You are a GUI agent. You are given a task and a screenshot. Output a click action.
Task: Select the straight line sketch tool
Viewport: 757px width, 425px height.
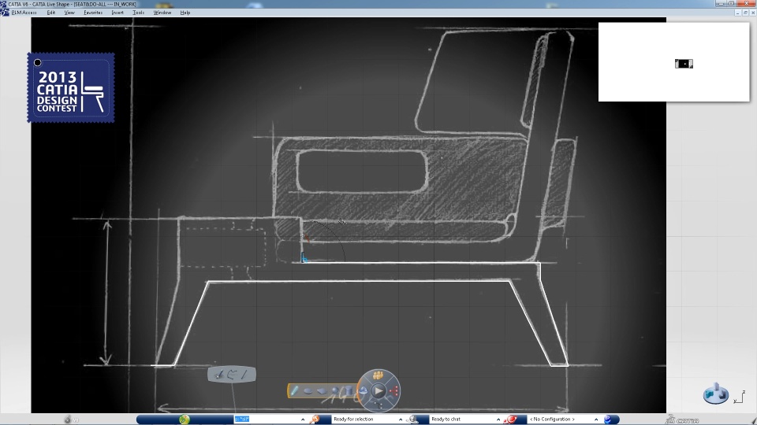(x=244, y=375)
